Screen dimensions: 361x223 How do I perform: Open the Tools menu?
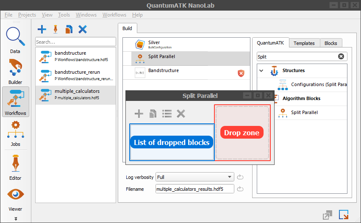[64, 15]
